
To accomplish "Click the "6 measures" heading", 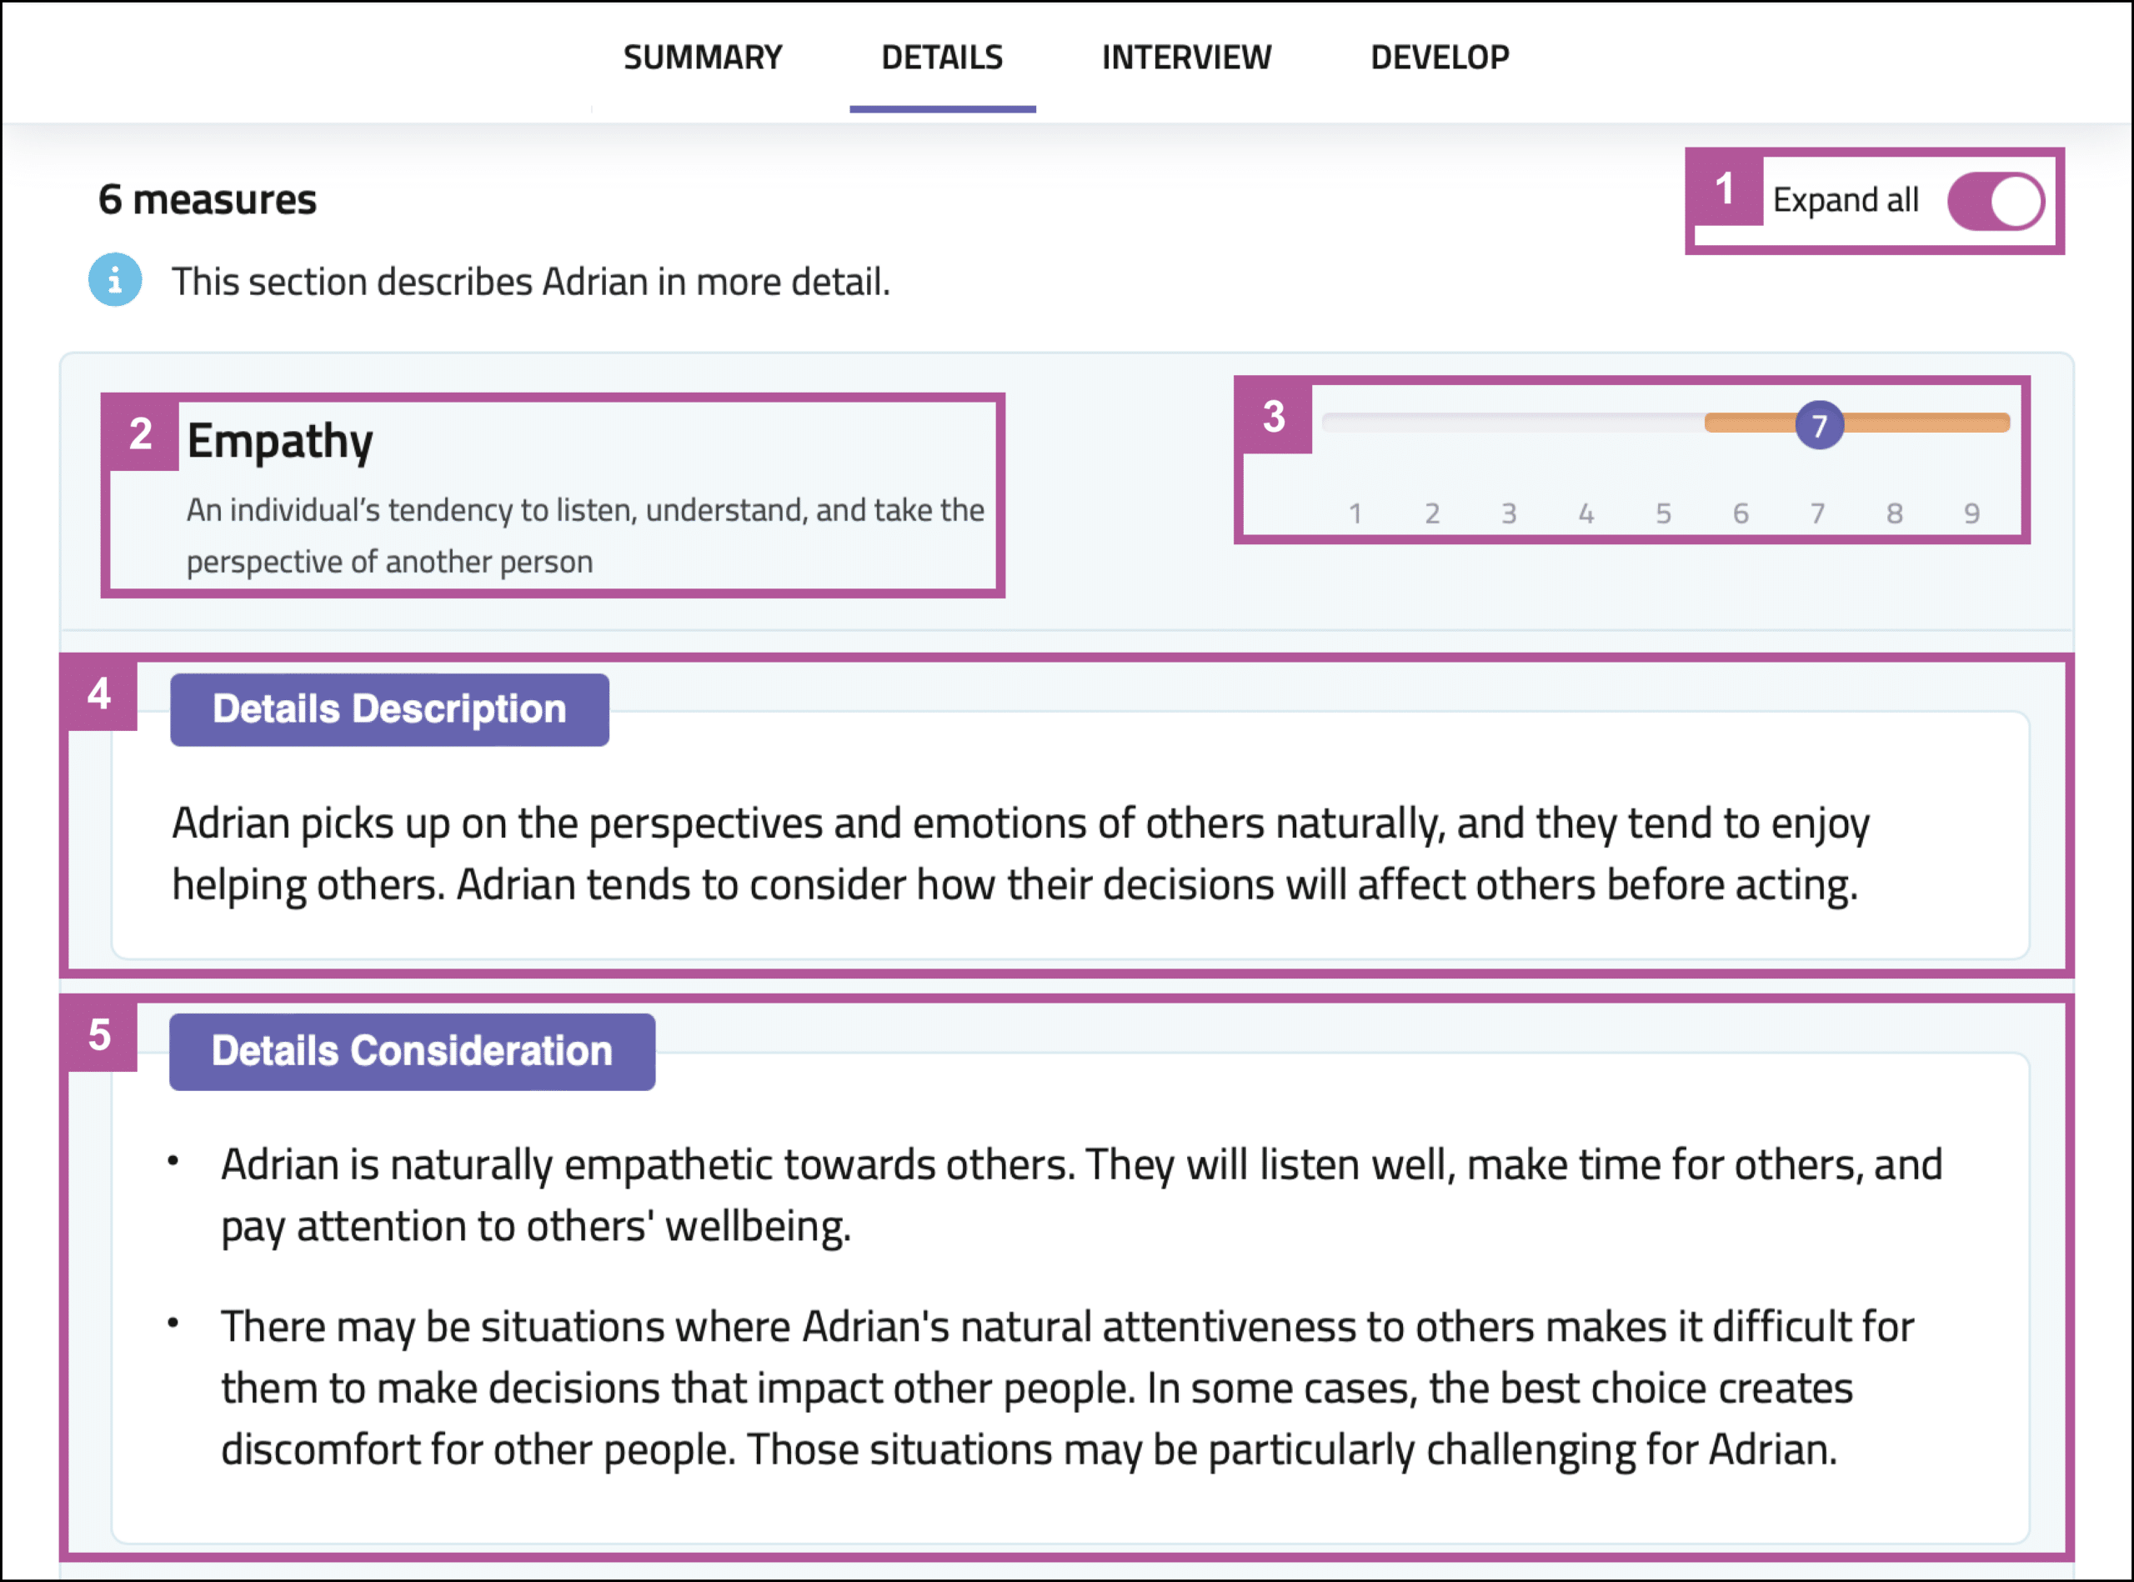I will (207, 200).
